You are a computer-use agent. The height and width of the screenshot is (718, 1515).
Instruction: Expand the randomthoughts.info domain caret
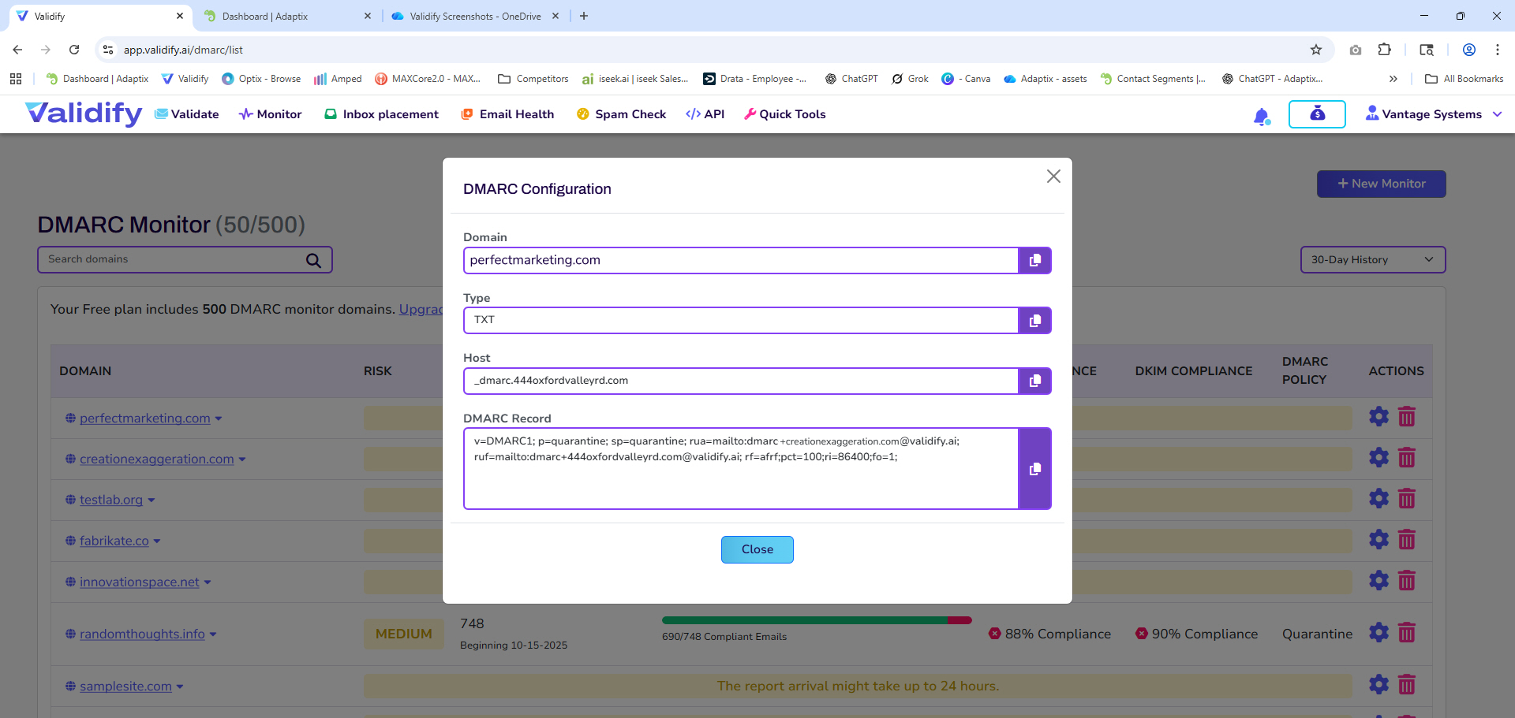click(x=214, y=635)
